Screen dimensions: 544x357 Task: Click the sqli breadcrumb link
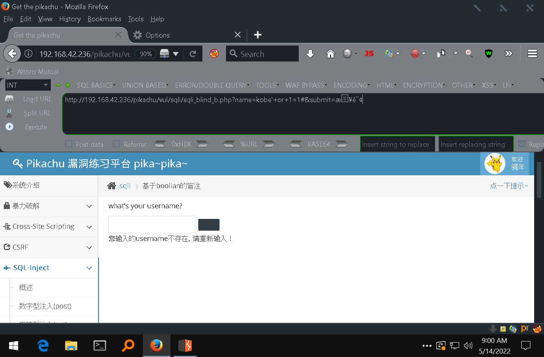pyautogui.click(x=125, y=186)
